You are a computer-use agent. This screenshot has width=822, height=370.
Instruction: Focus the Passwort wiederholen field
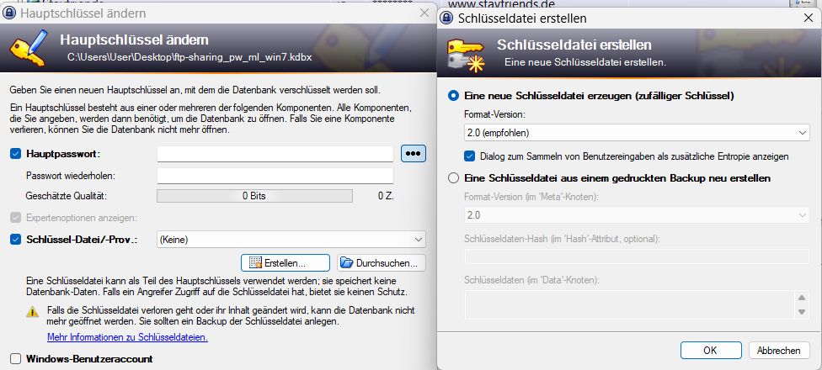click(x=275, y=176)
